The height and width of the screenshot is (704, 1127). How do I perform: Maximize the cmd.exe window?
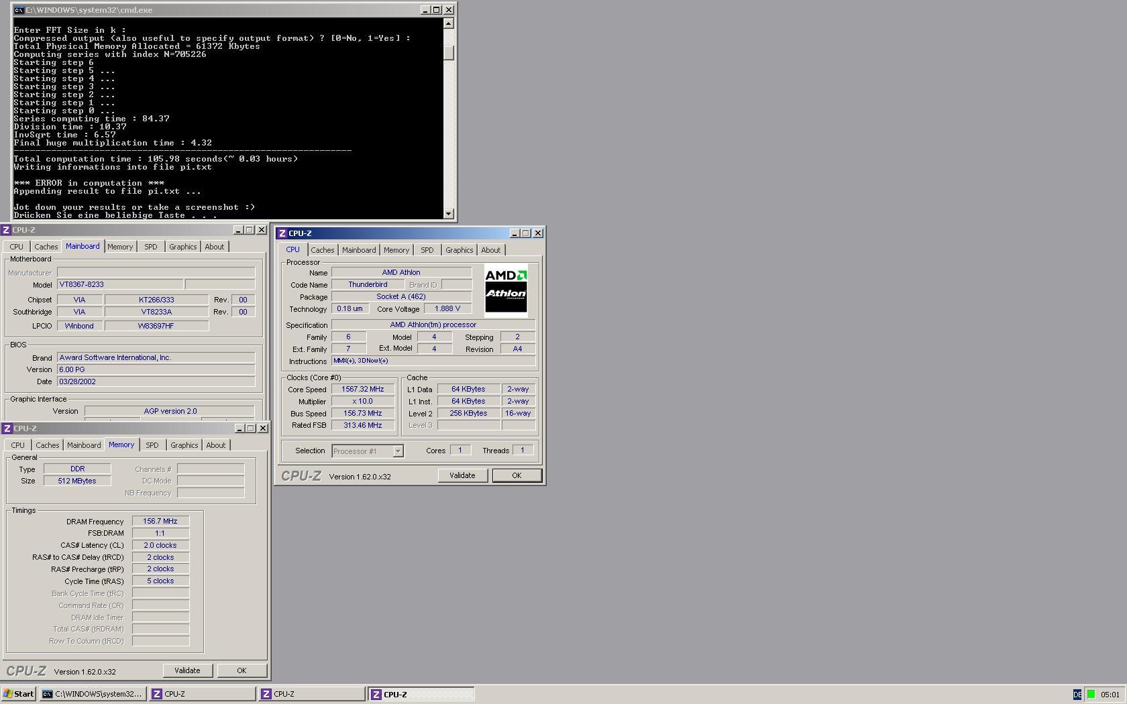click(437, 10)
